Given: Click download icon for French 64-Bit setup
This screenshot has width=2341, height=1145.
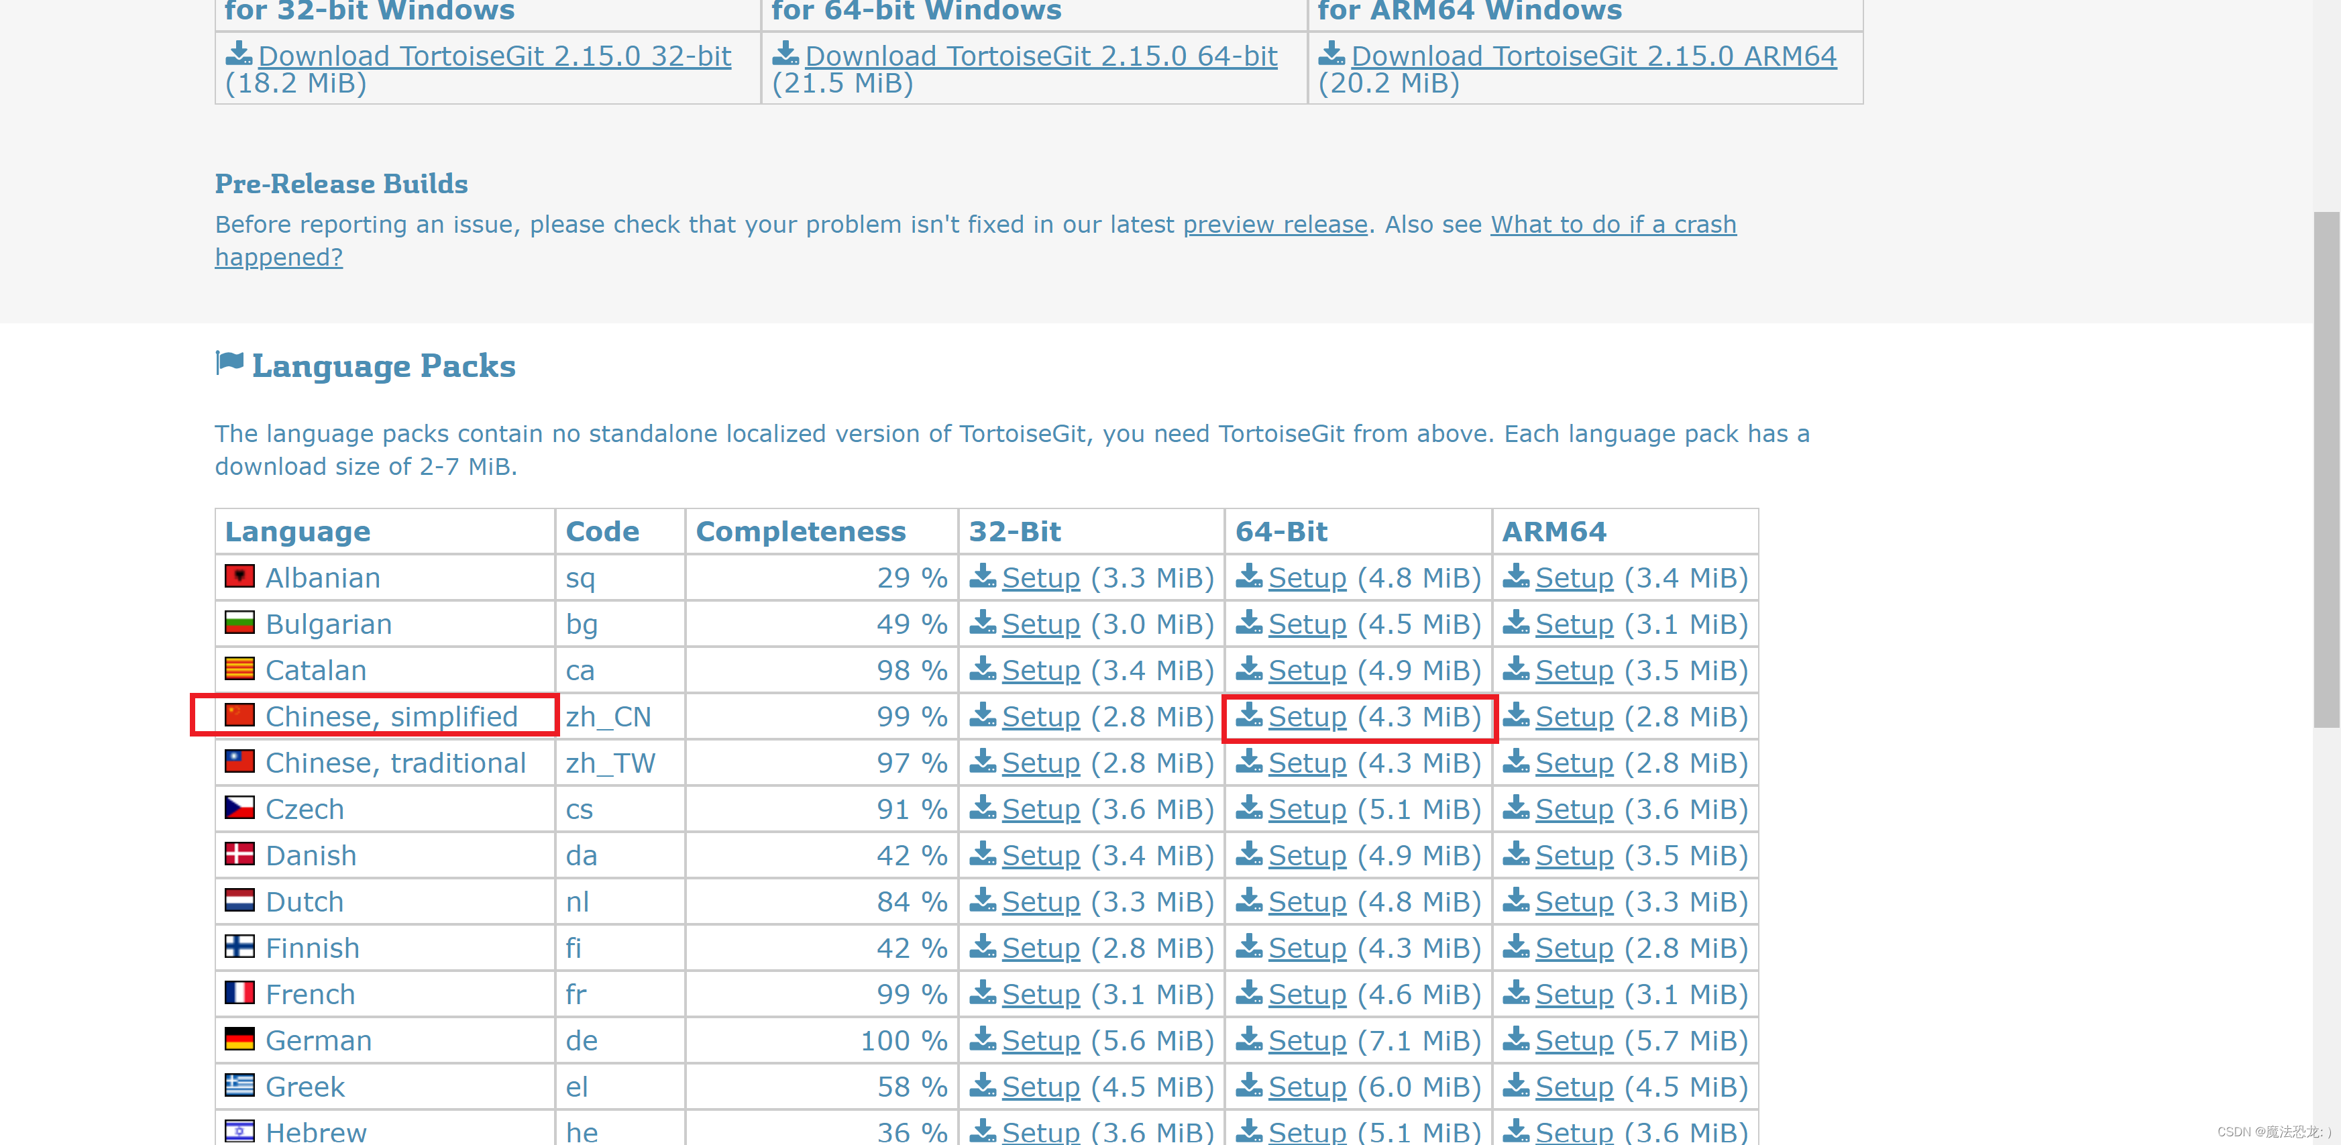Looking at the screenshot, I should pos(1250,992).
